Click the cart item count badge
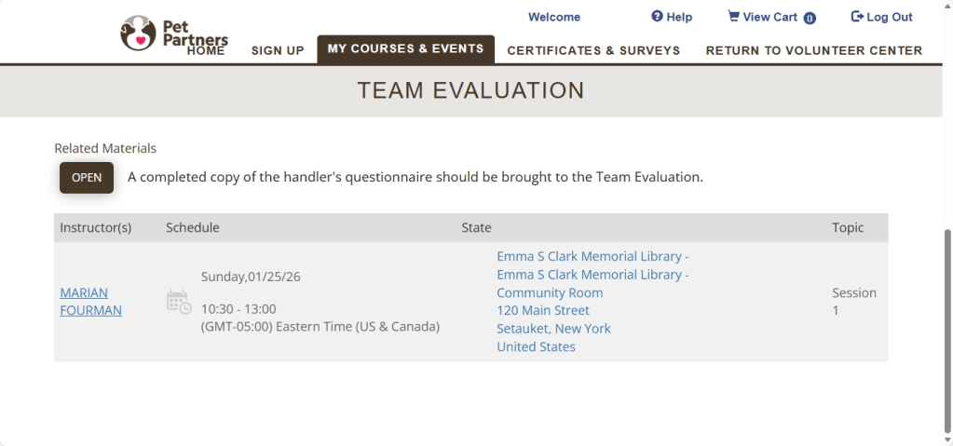This screenshot has width=953, height=446. pyautogui.click(x=810, y=18)
